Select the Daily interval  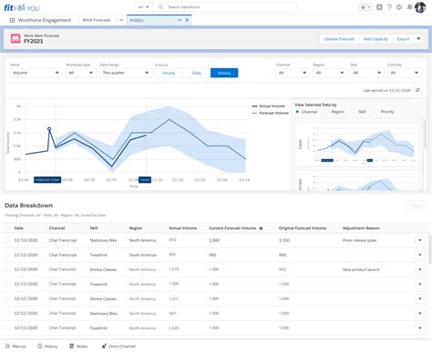[197, 73]
